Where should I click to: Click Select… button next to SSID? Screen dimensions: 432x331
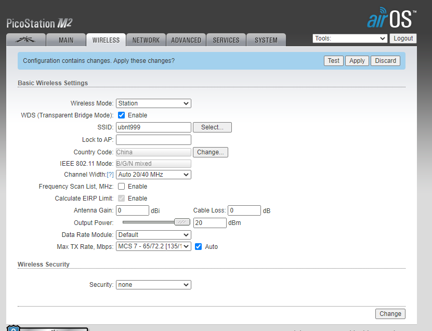pos(212,127)
